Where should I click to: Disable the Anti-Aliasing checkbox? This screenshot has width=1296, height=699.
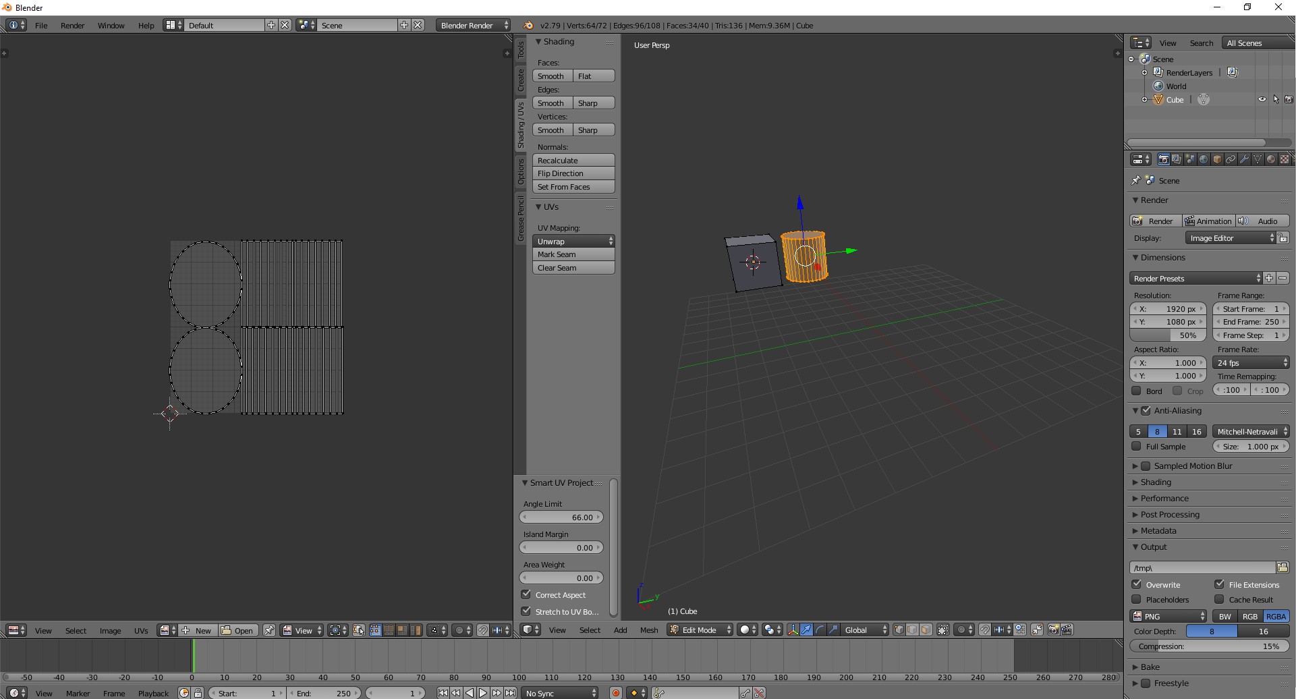[x=1146, y=410]
